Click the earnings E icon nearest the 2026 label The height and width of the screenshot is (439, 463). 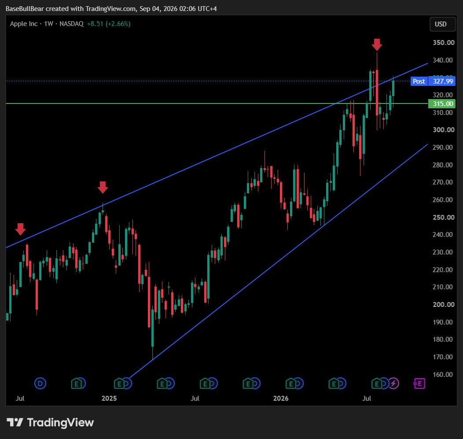290,384
